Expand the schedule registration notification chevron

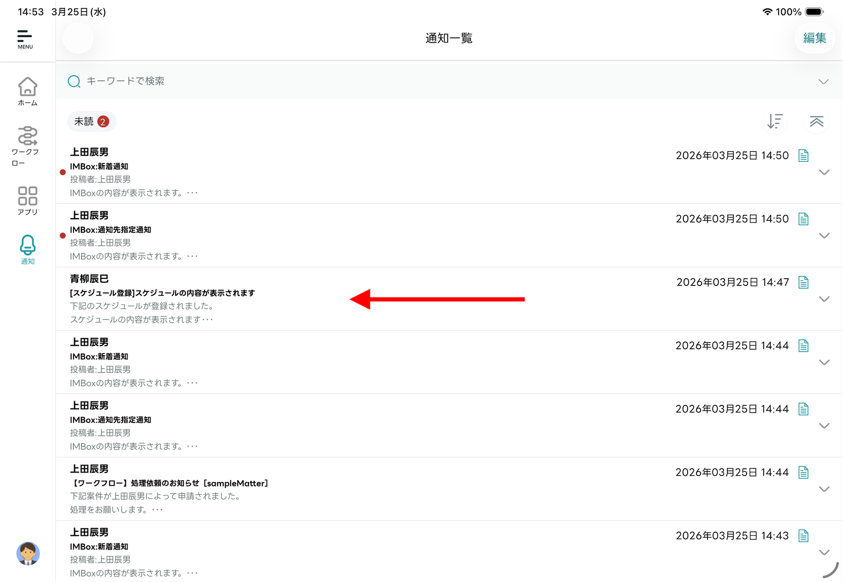(x=824, y=299)
